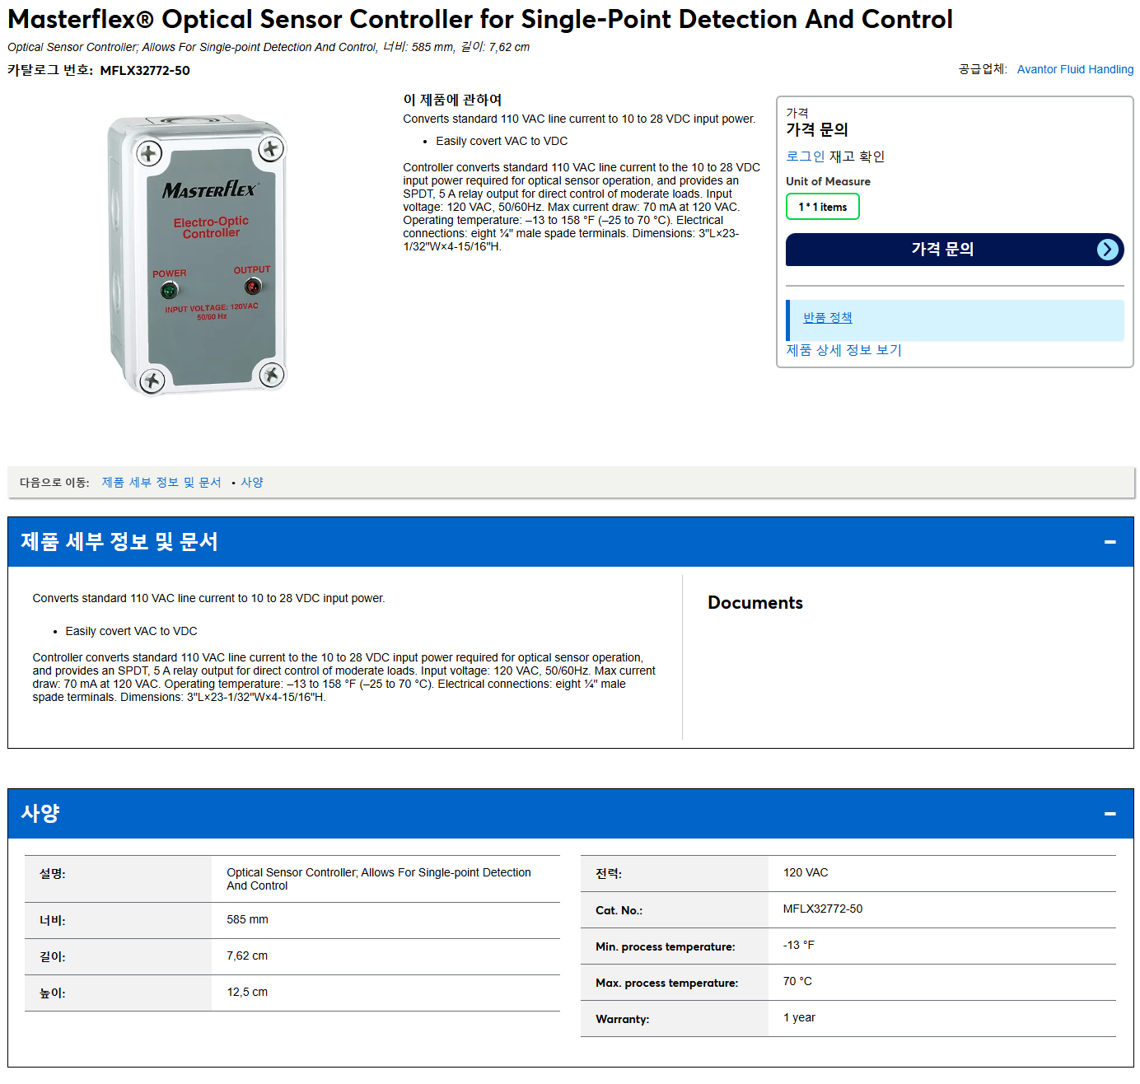Click 'Easily covert VAC to VDC' bullet in details section

131,631
